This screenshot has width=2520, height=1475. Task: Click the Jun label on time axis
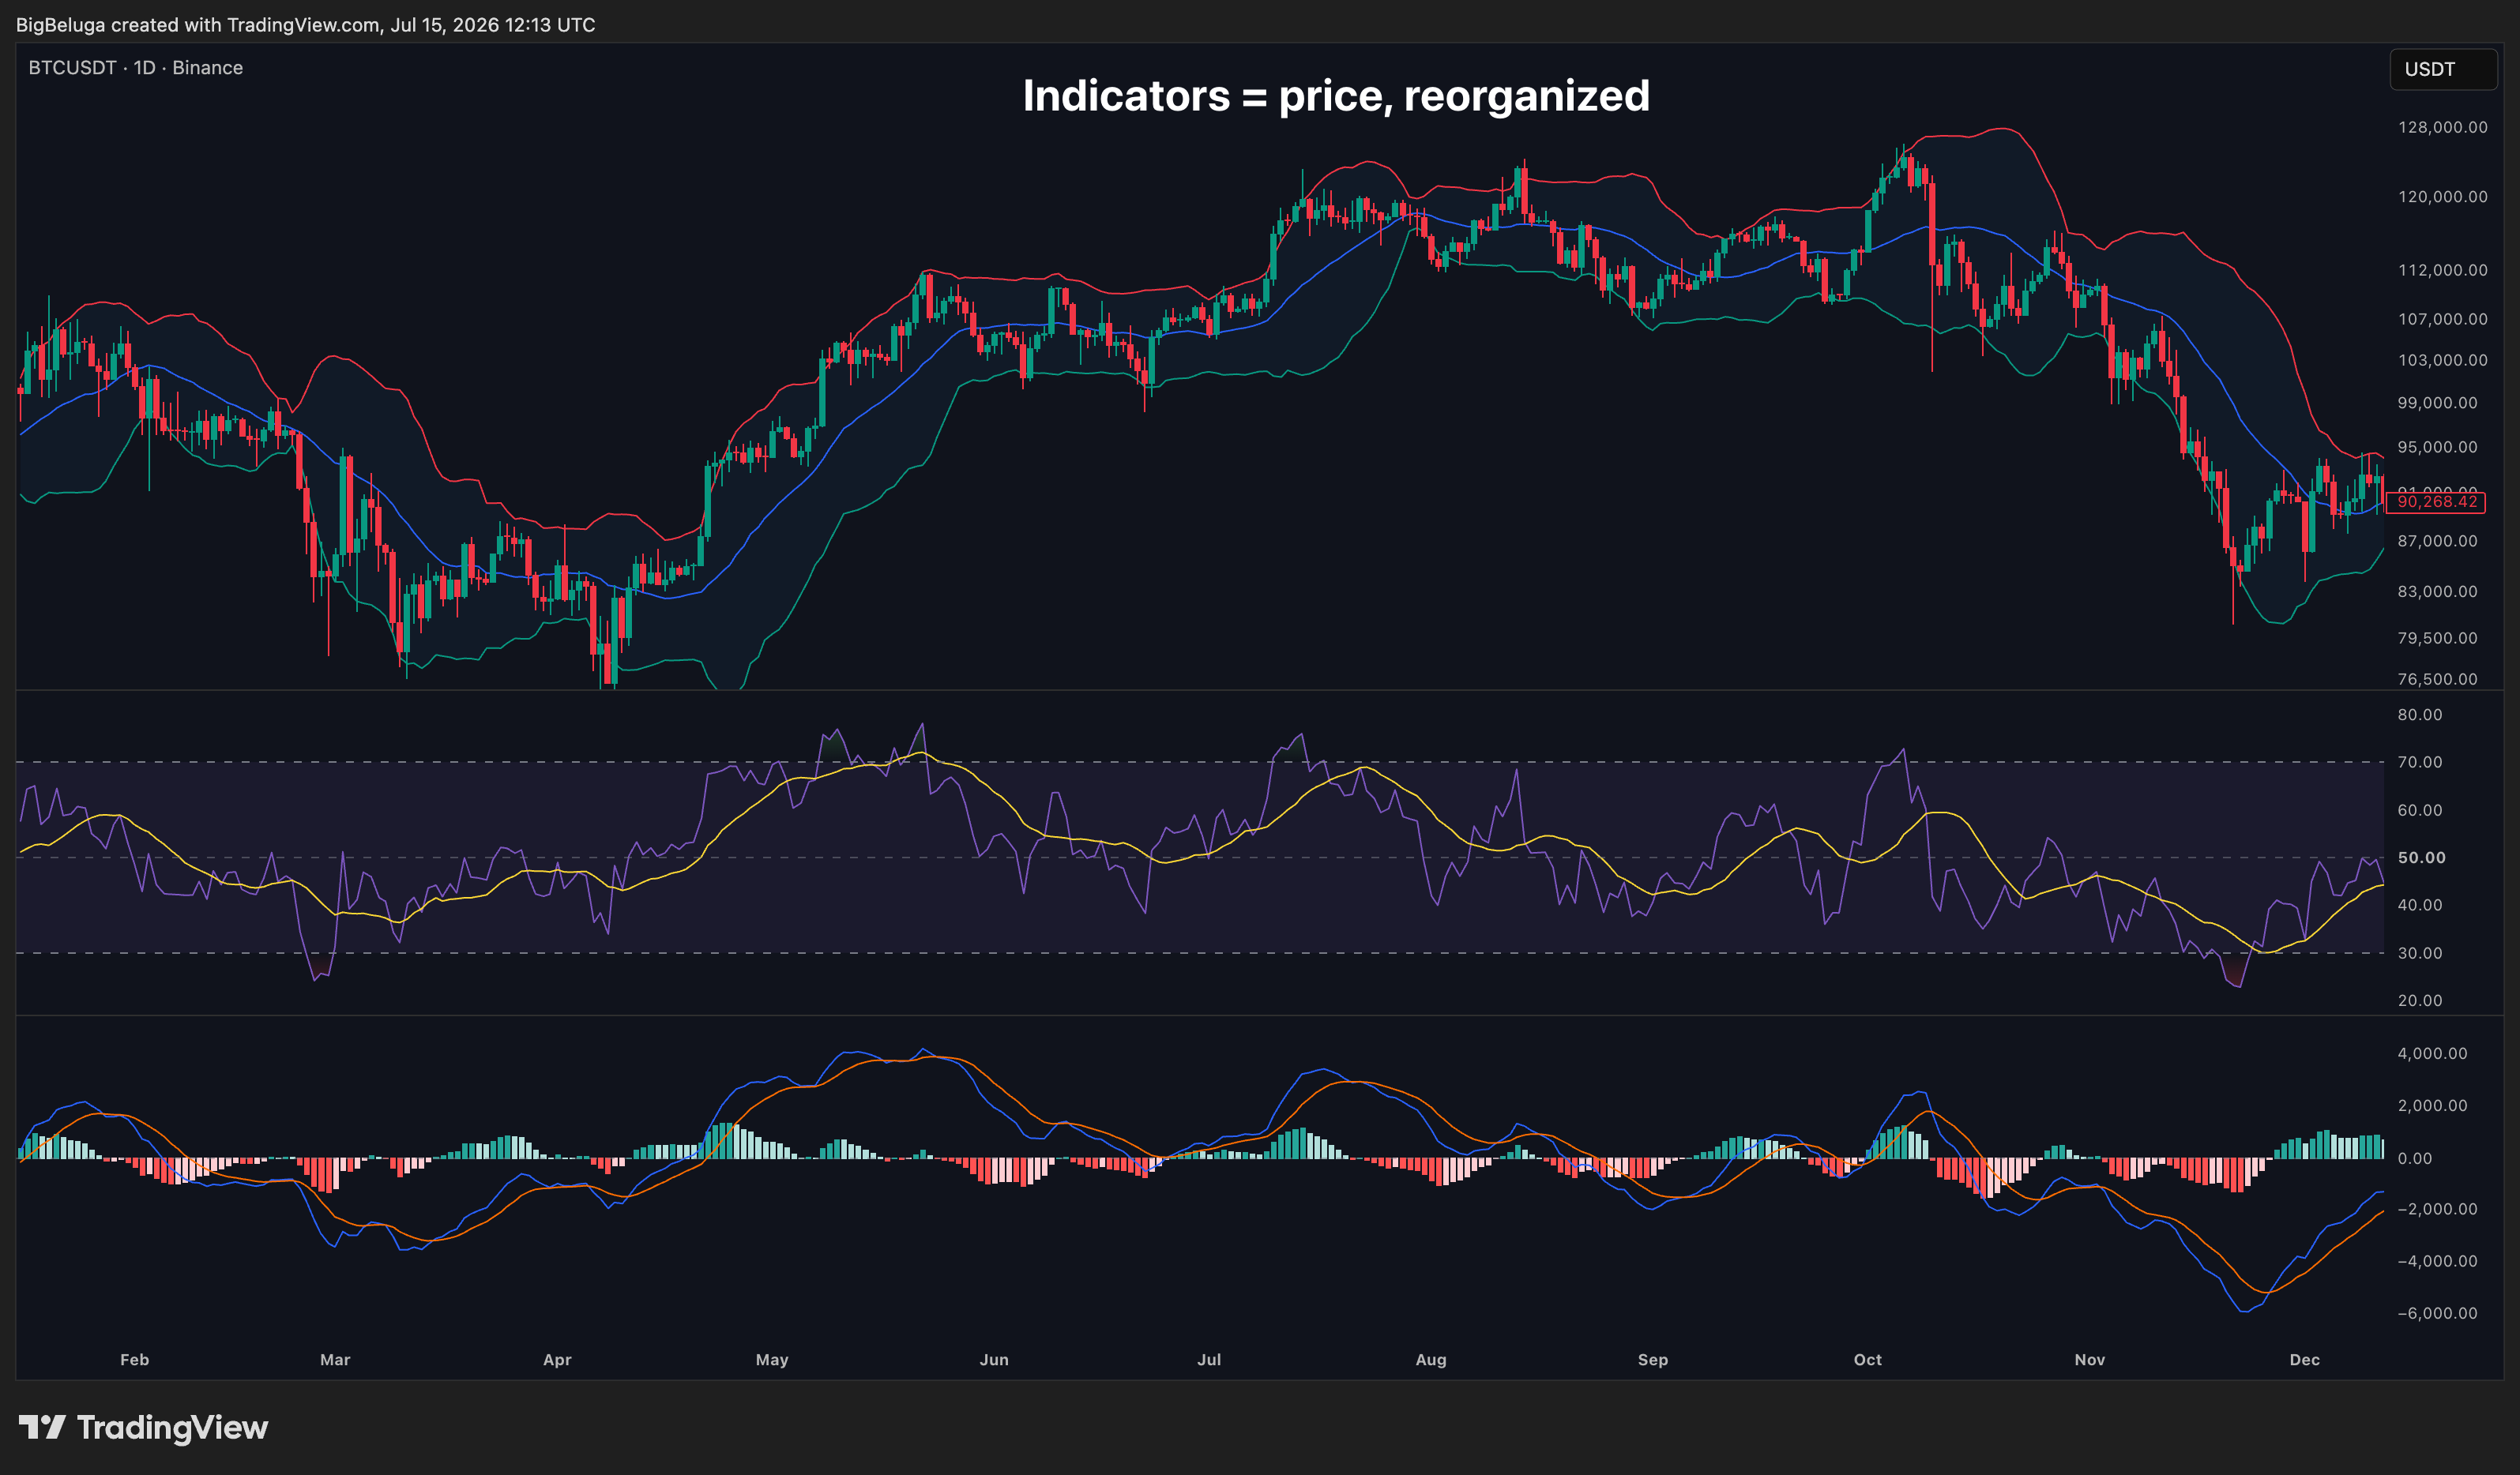point(994,1360)
